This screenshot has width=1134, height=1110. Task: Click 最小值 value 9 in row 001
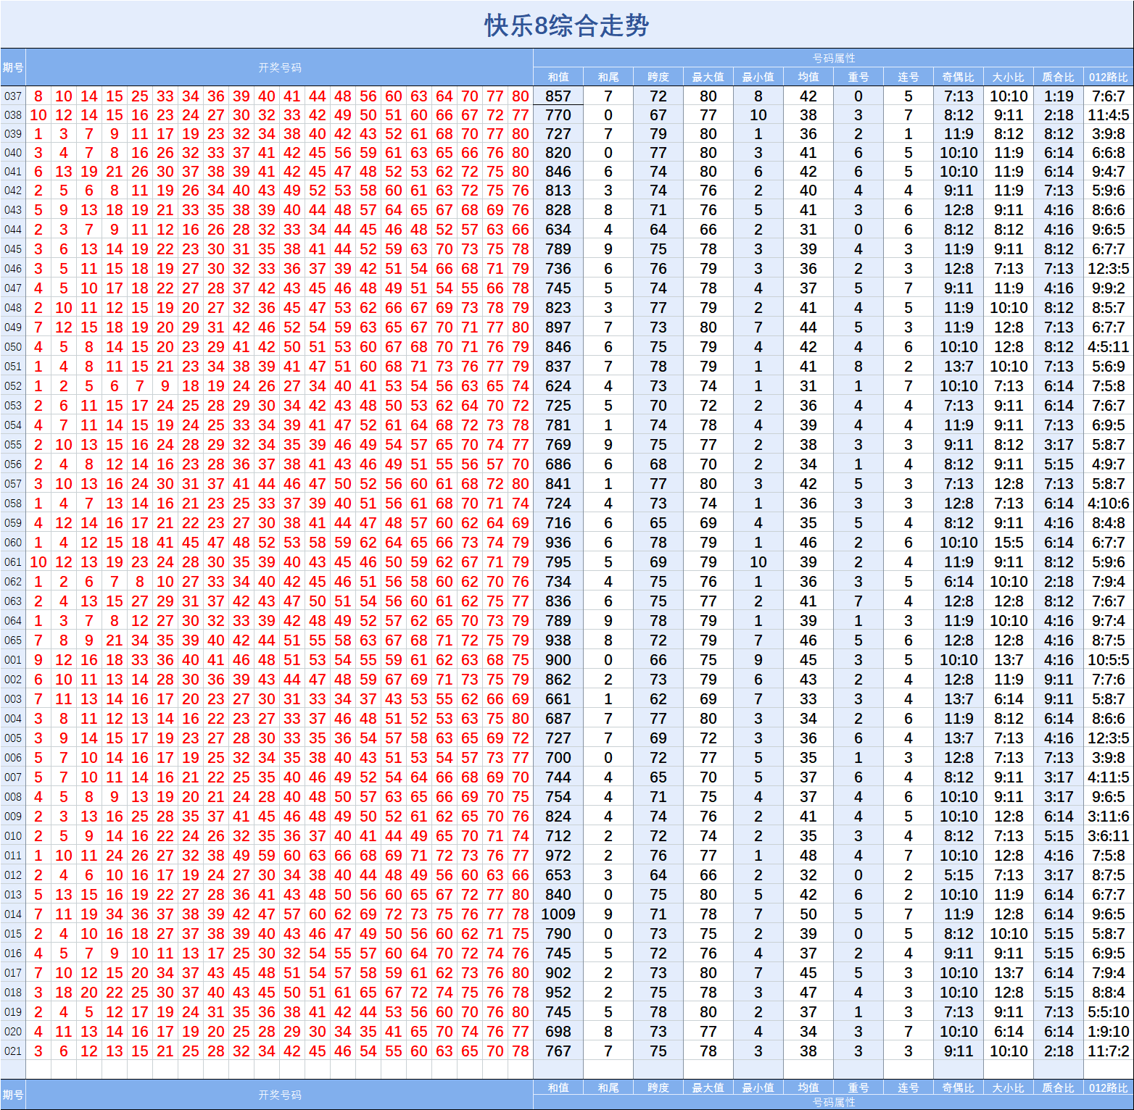coord(758,660)
